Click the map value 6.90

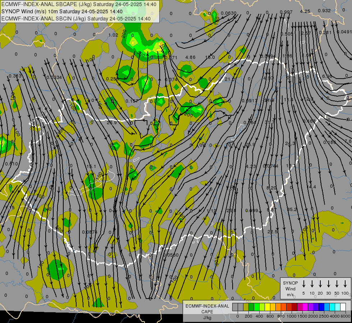[x=327, y=76]
